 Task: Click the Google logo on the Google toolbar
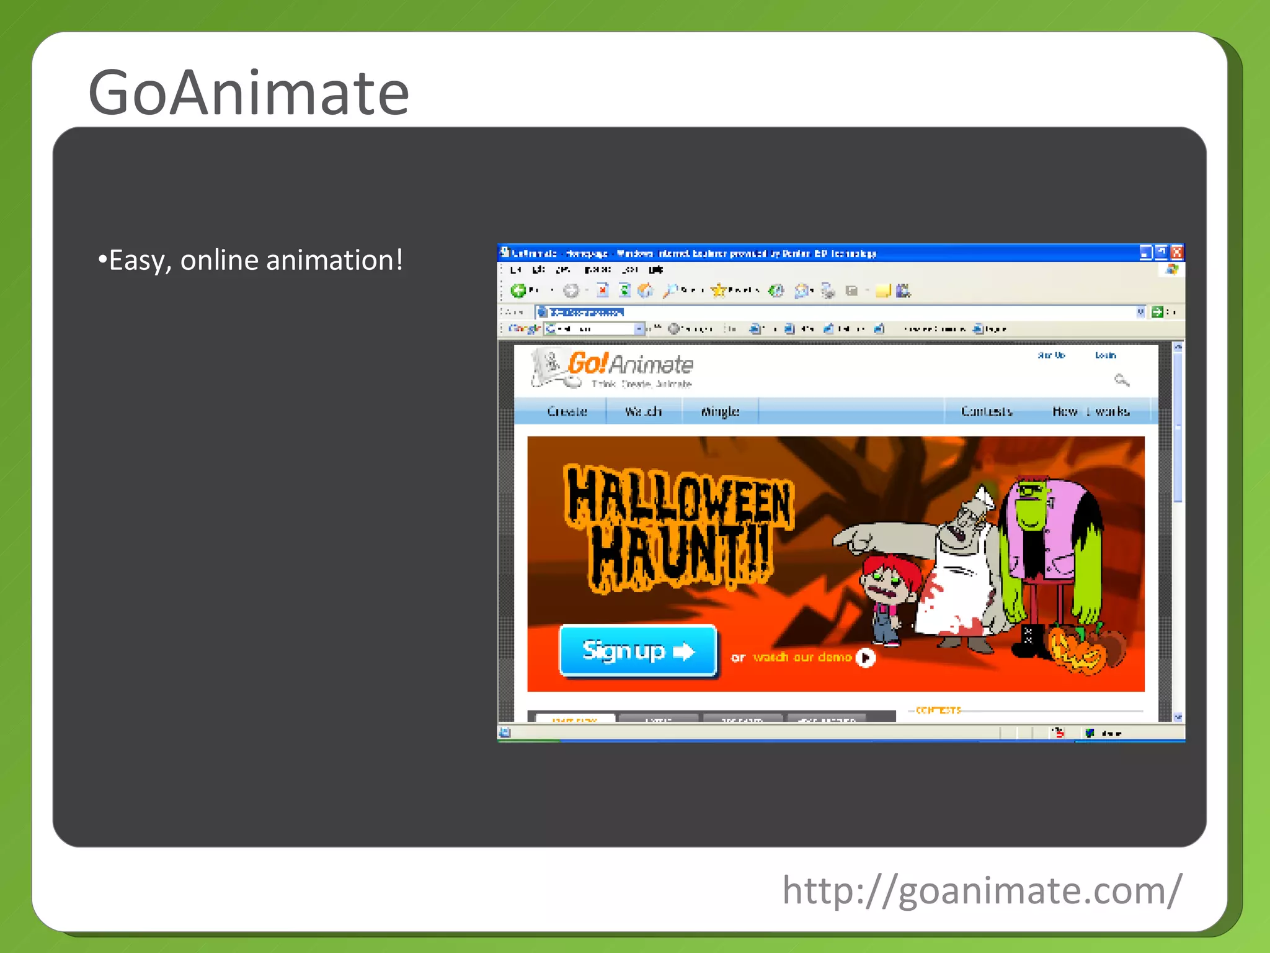[x=524, y=328]
